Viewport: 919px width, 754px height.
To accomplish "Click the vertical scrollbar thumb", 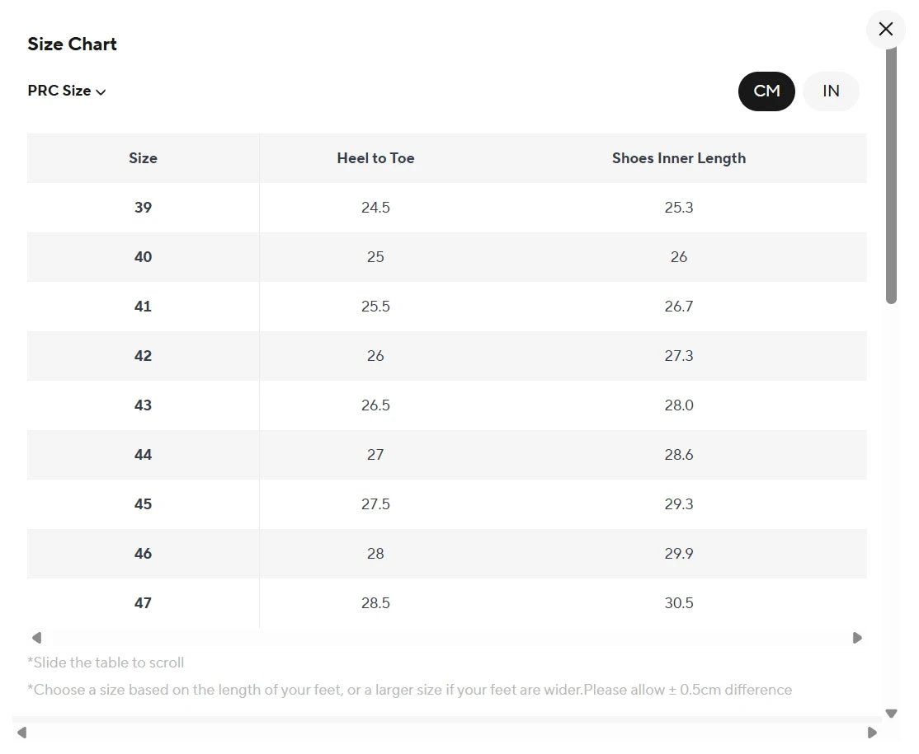I will coord(891,173).
